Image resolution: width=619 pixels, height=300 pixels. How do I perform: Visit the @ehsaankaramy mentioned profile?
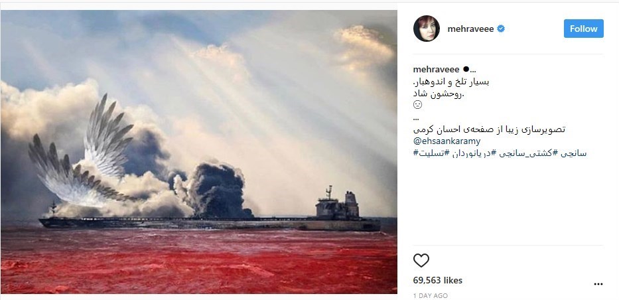click(447, 141)
